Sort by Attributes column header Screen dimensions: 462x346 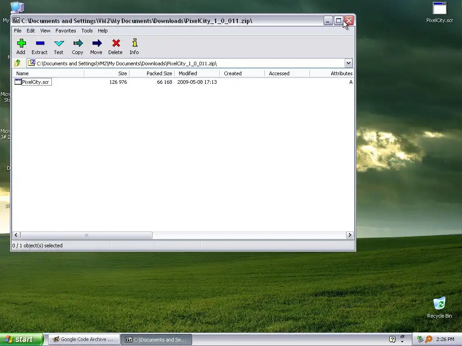332,73
